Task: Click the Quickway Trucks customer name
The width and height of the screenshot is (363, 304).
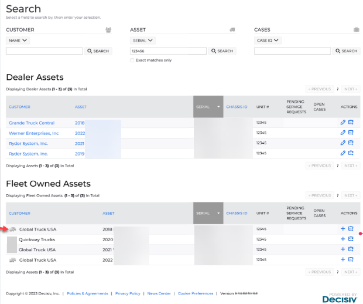Action: (37, 239)
